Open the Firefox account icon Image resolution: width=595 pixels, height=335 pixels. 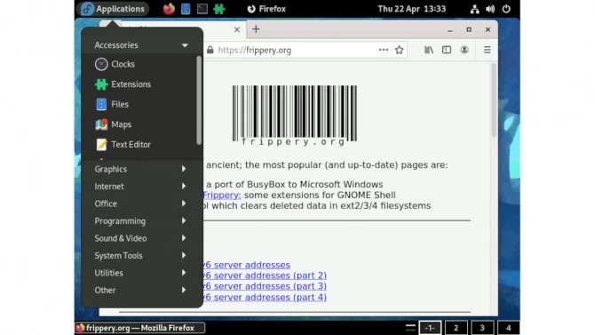tap(464, 50)
